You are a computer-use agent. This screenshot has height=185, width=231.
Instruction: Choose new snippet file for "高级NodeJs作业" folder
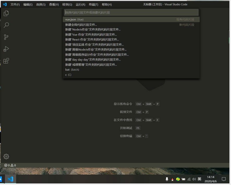click(x=131, y=50)
